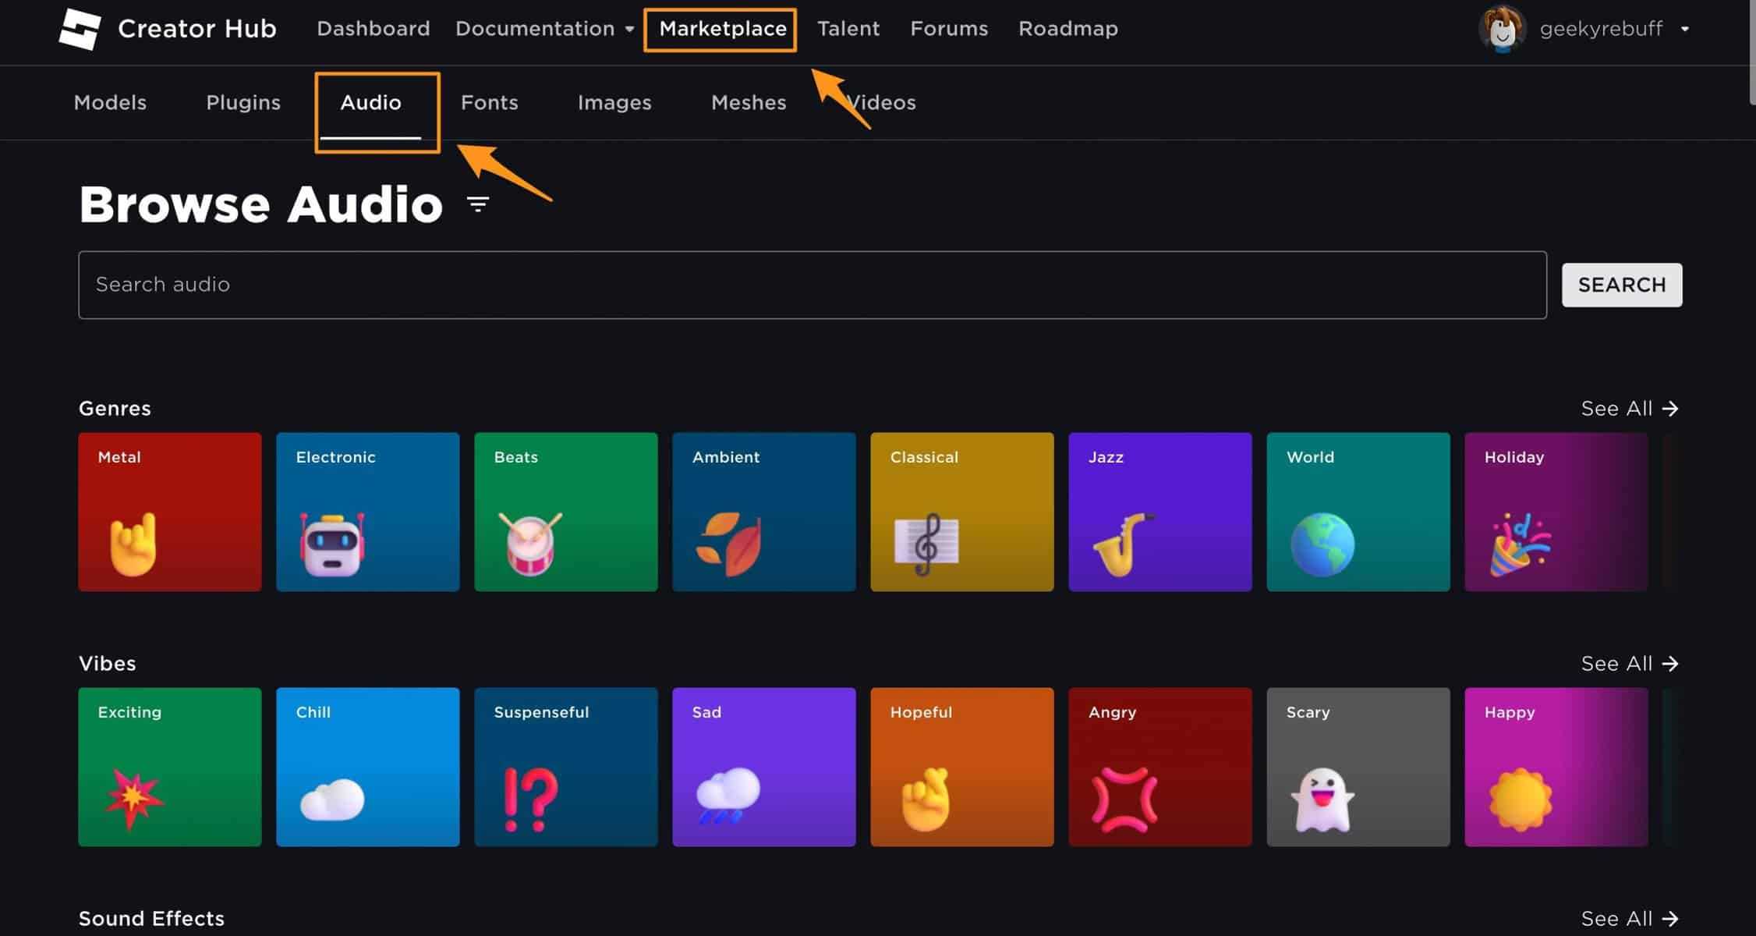The width and height of the screenshot is (1756, 936).
Task: Visit the Forums nav item
Action: tap(949, 29)
